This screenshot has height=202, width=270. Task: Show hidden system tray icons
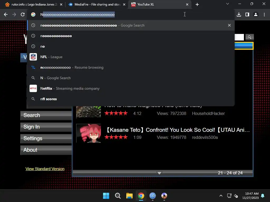(221, 196)
